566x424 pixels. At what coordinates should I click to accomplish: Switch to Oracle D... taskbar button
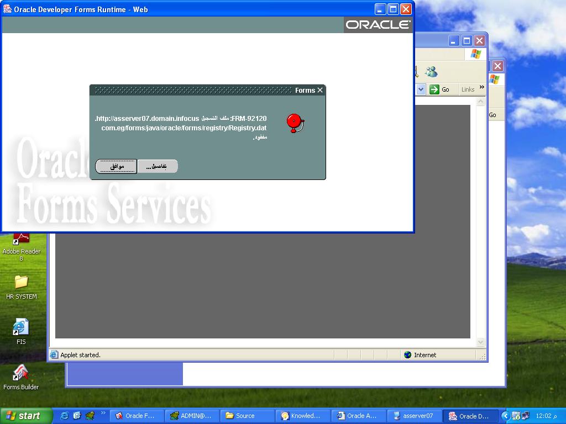(470, 416)
